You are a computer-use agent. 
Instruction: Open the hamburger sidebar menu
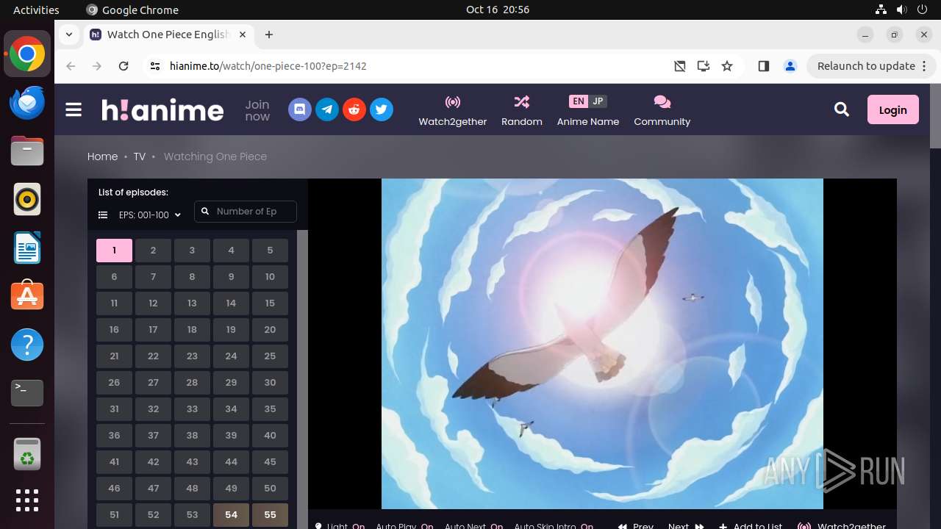coord(74,110)
